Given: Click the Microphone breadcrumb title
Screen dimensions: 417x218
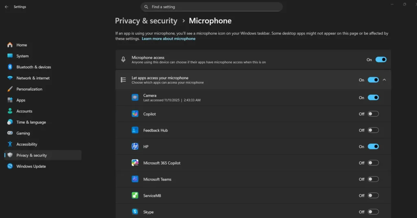Looking at the screenshot, I should tap(210, 21).
